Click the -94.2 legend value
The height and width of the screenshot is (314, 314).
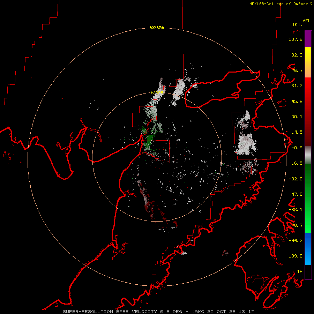(296, 240)
